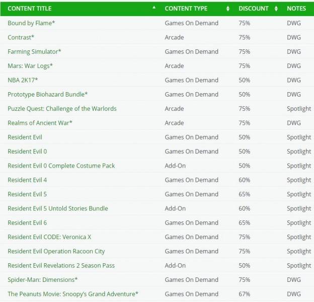Open The Peanuts Movie: Snoopy's Grand Adventure

[73, 294]
